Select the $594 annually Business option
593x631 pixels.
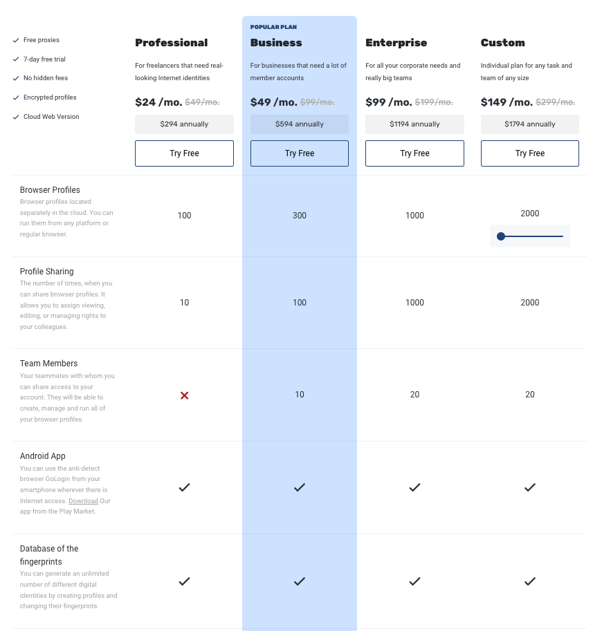click(x=300, y=124)
